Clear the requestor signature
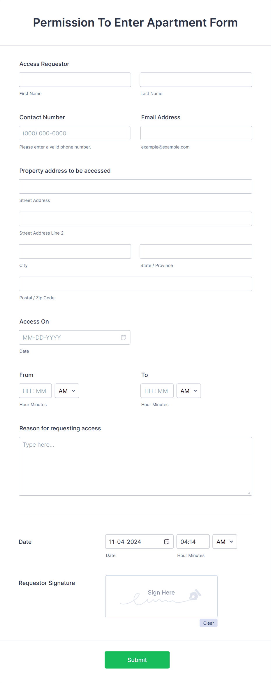Screen dimensions: 271x683 tap(208, 623)
